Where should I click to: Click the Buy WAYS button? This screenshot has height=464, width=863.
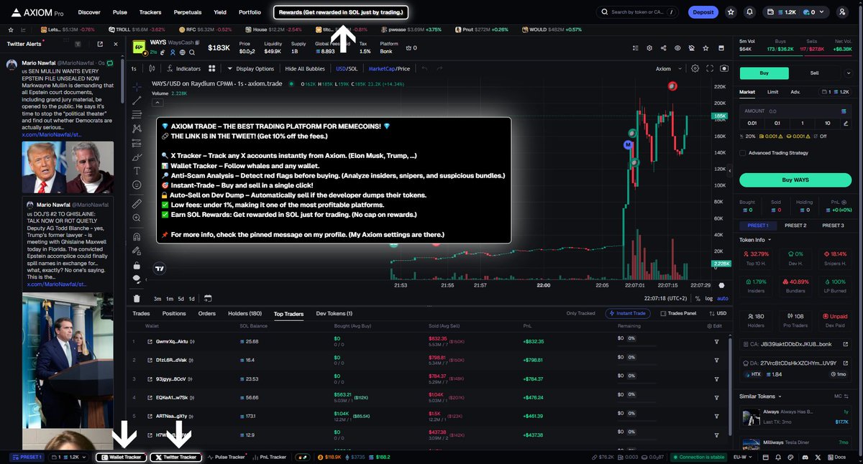tap(795, 180)
